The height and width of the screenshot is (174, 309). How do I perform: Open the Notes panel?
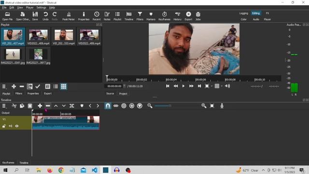point(107,16)
